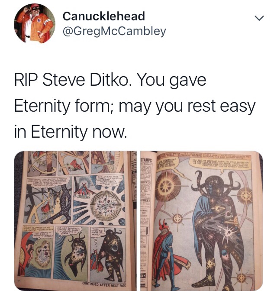This screenshot has height=297, width=277.
Task: Open Canucklehead's round profile avatar
Action: [35, 23]
